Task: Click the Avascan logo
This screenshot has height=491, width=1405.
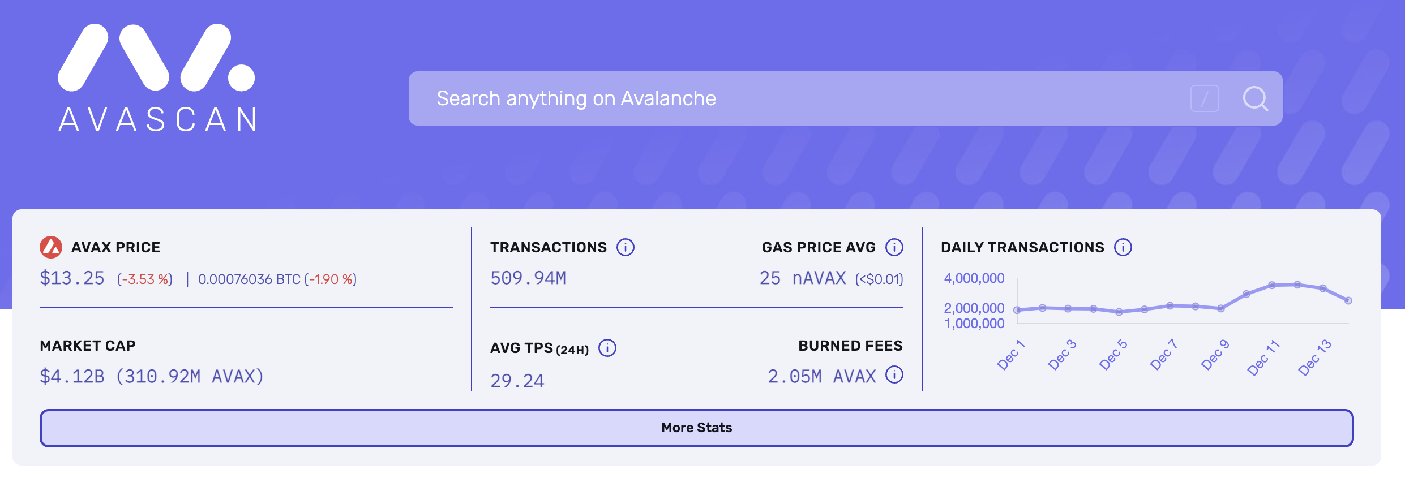Action: coord(157,78)
